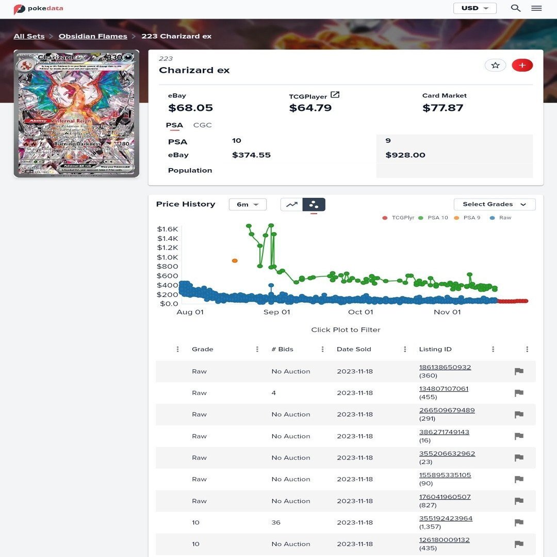557x557 pixels.
Task: Click the pokedata logo icon
Action: (19, 9)
